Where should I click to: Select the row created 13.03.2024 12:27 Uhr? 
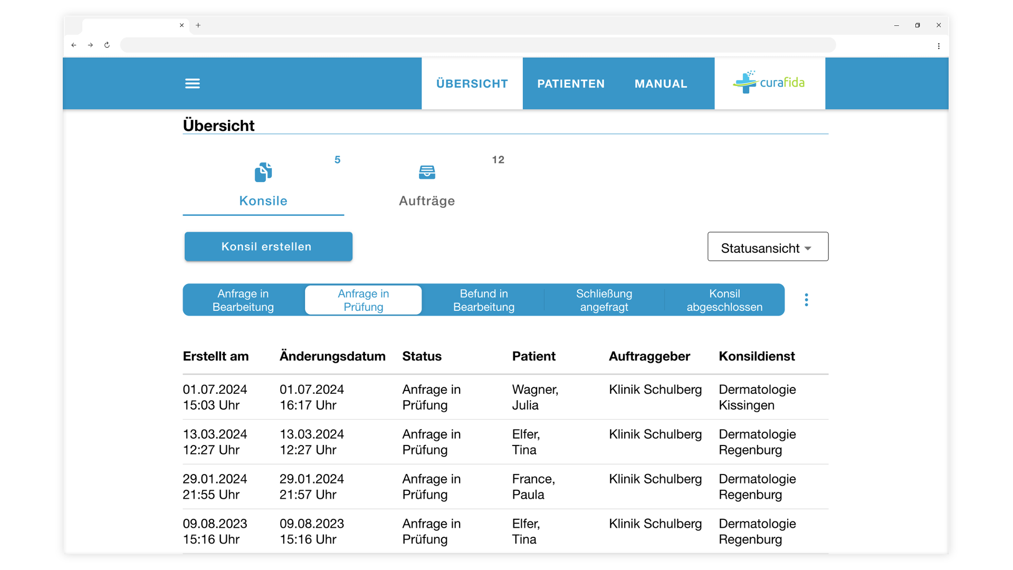tap(505, 442)
